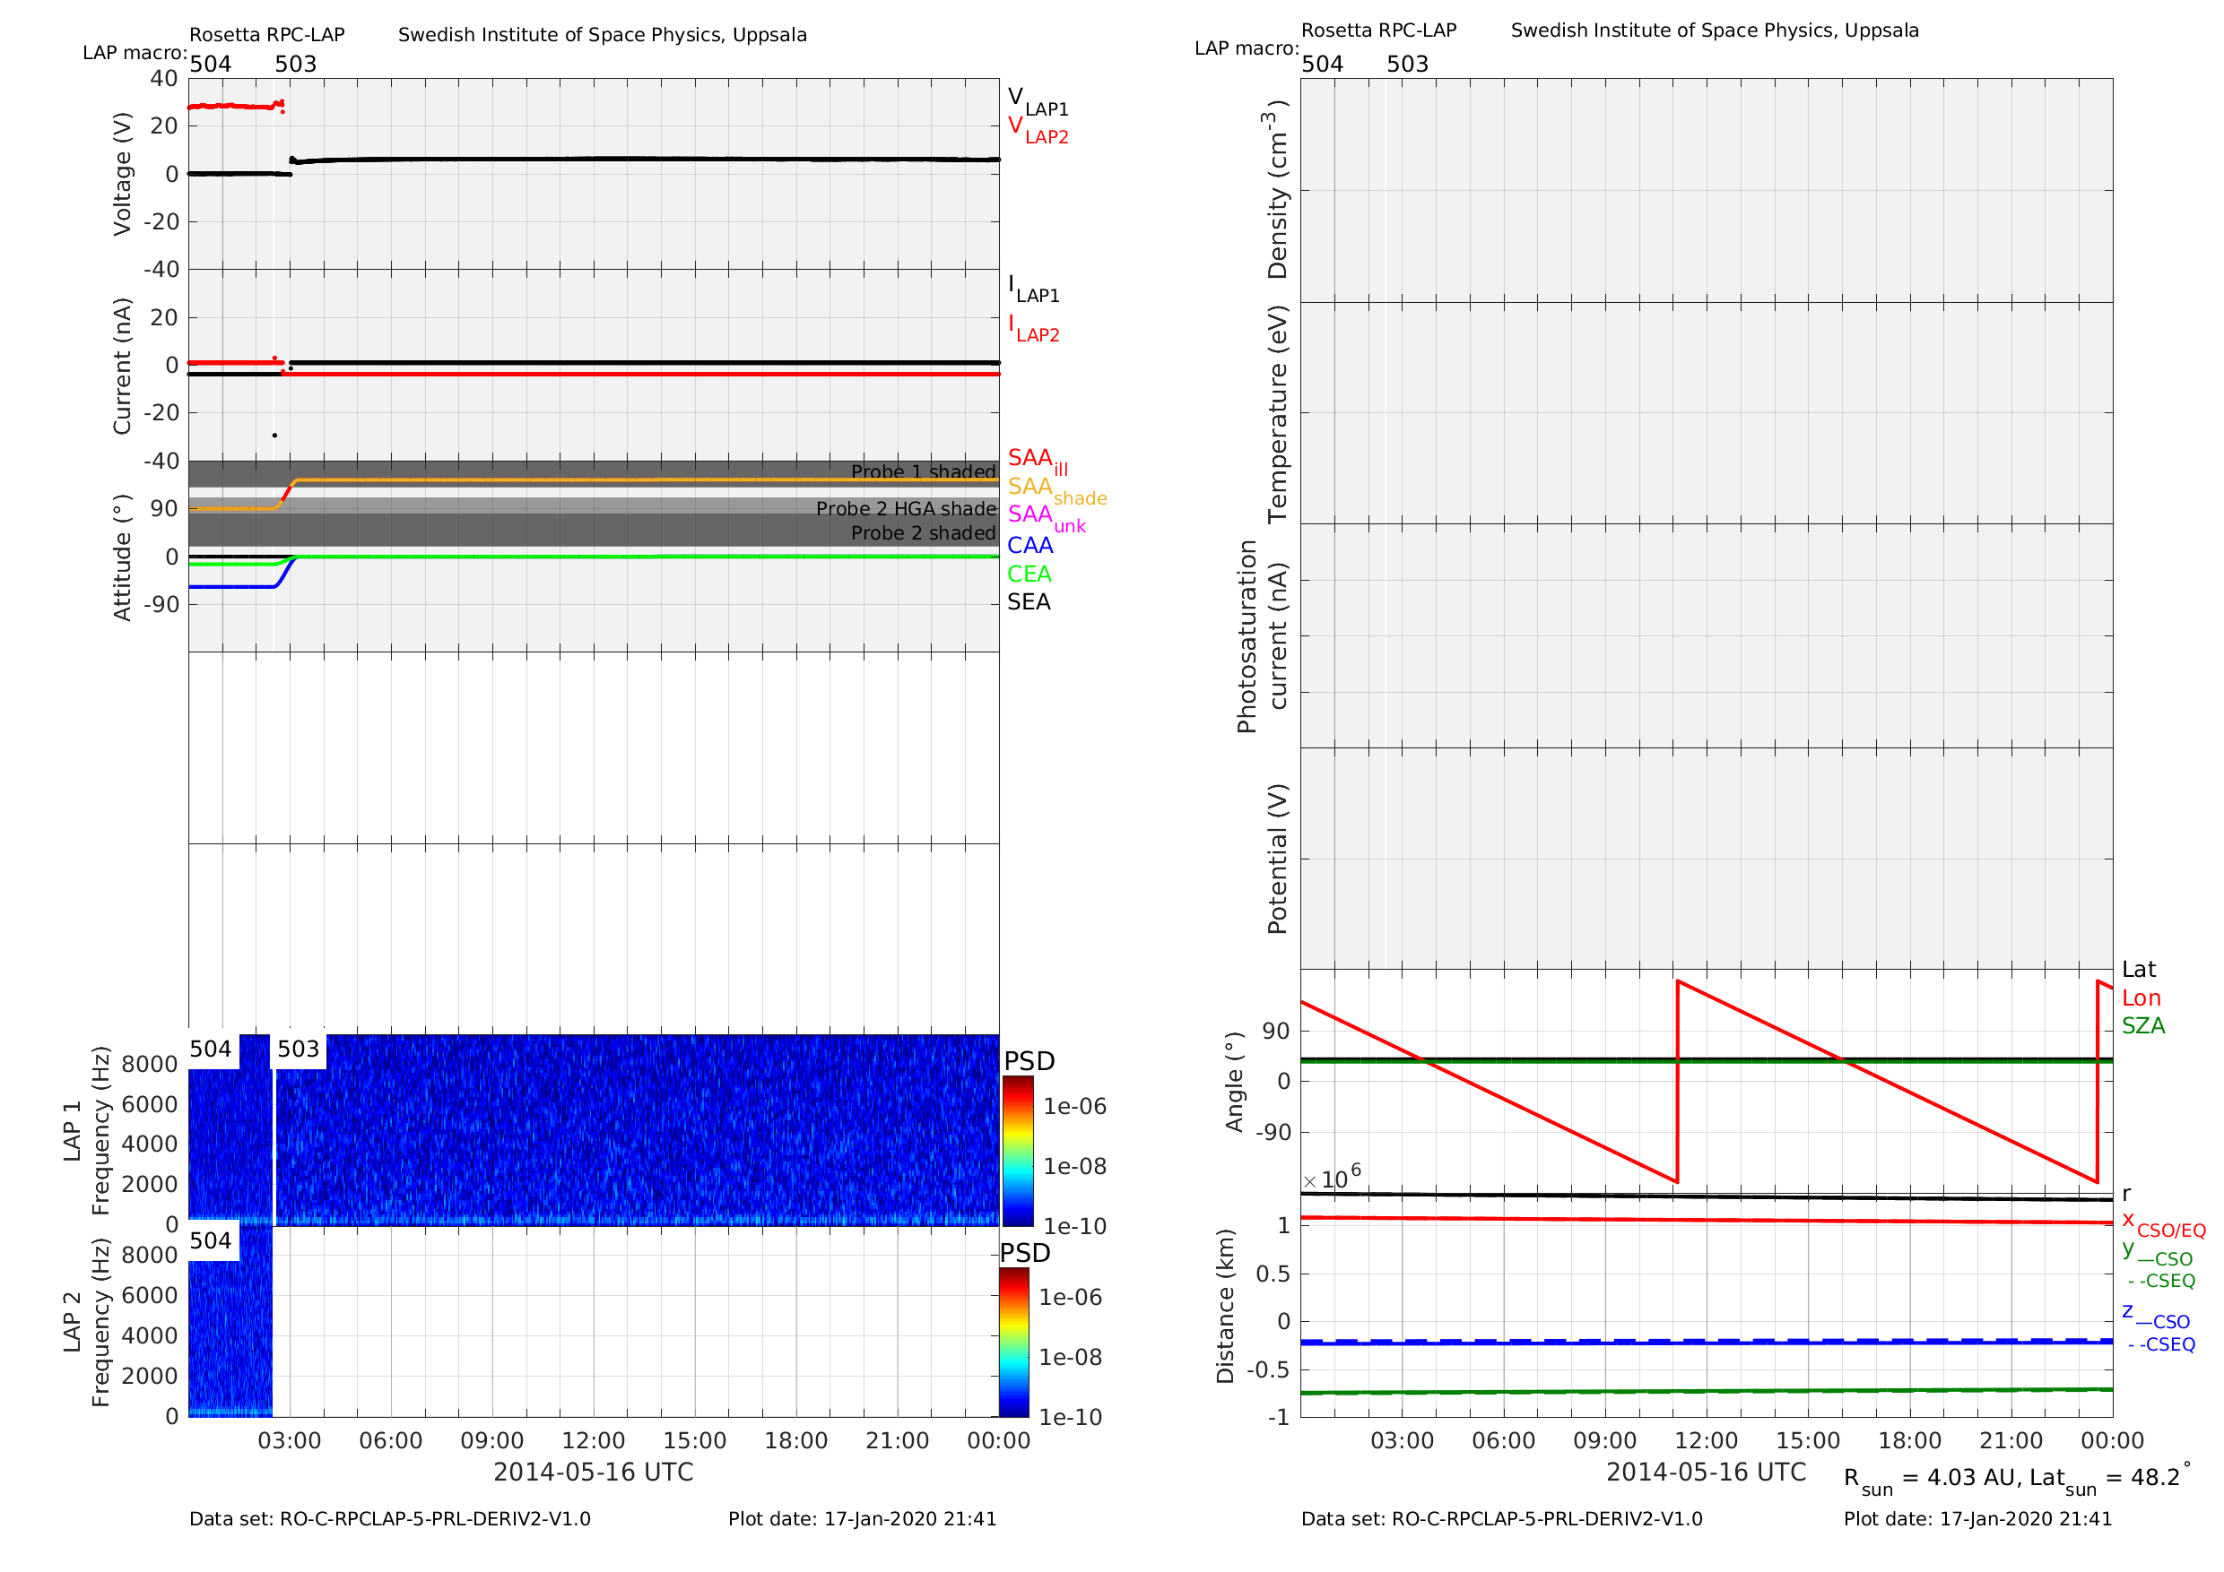This screenshot has width=2224, height=1572.
Task: Click the left 'Rosetta RPC-LAP' title
Action: [266, 35]
